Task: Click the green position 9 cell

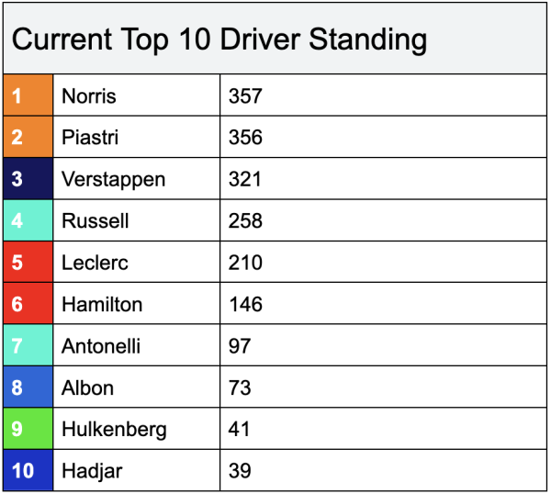Action: click(28, 429)
